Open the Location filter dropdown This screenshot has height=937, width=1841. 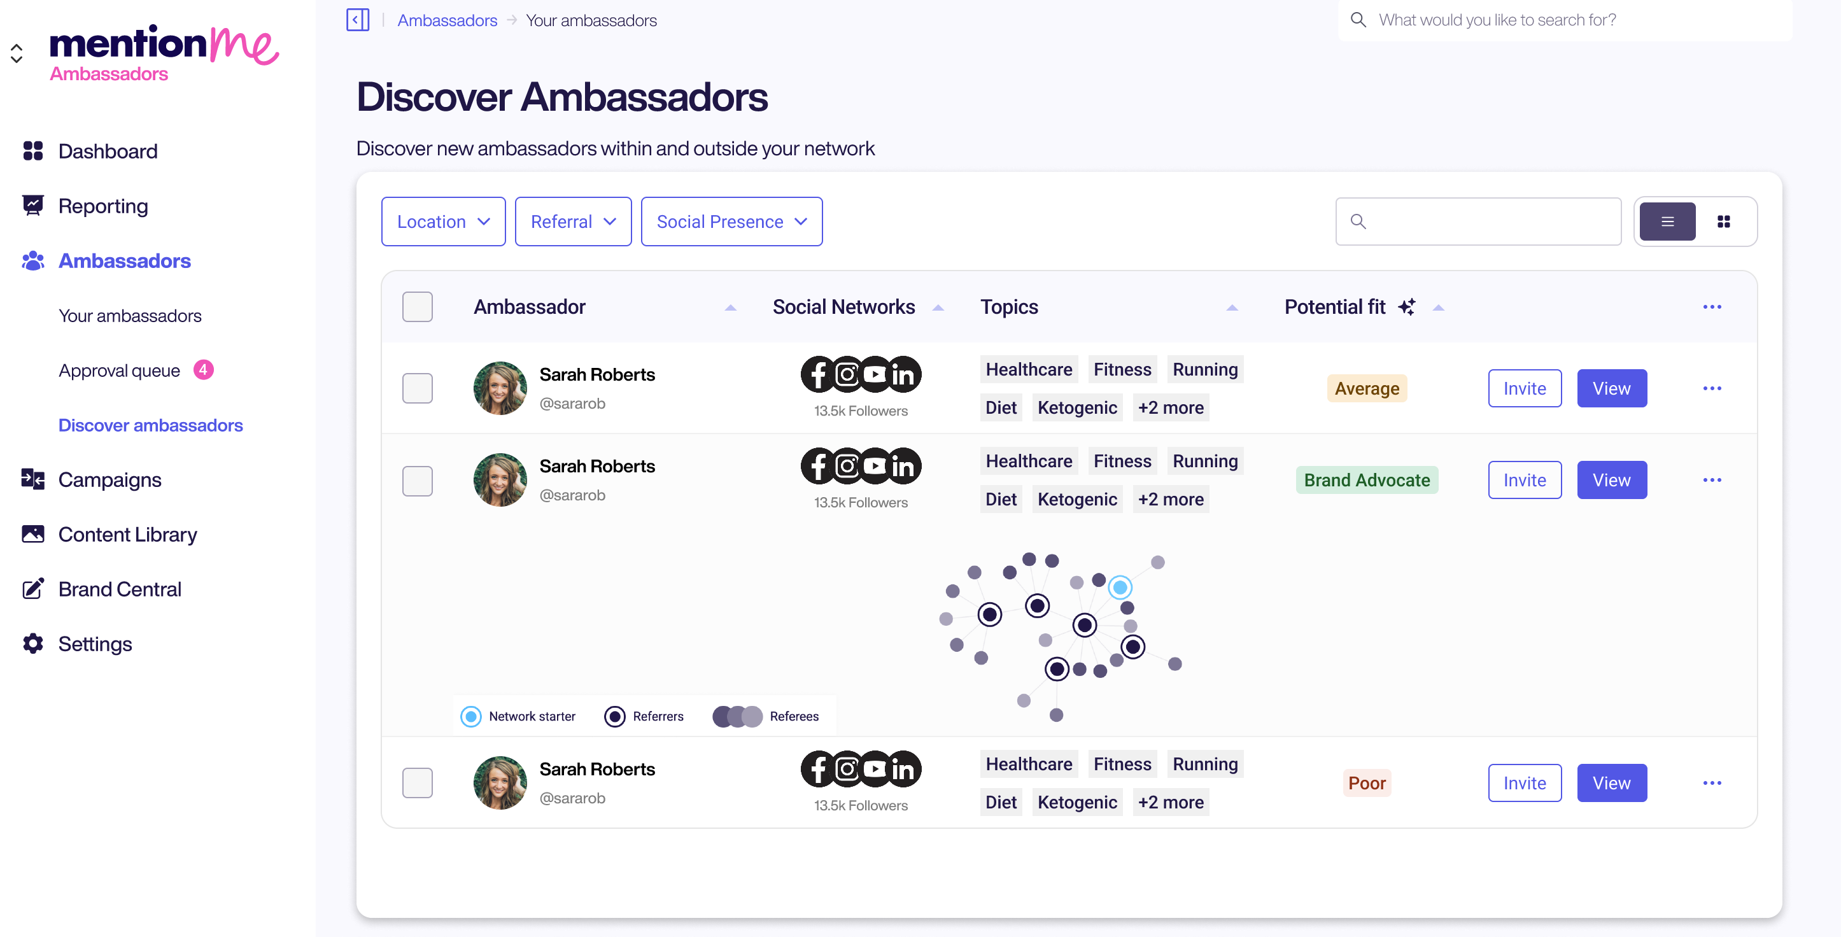click(x=443, y=221)
